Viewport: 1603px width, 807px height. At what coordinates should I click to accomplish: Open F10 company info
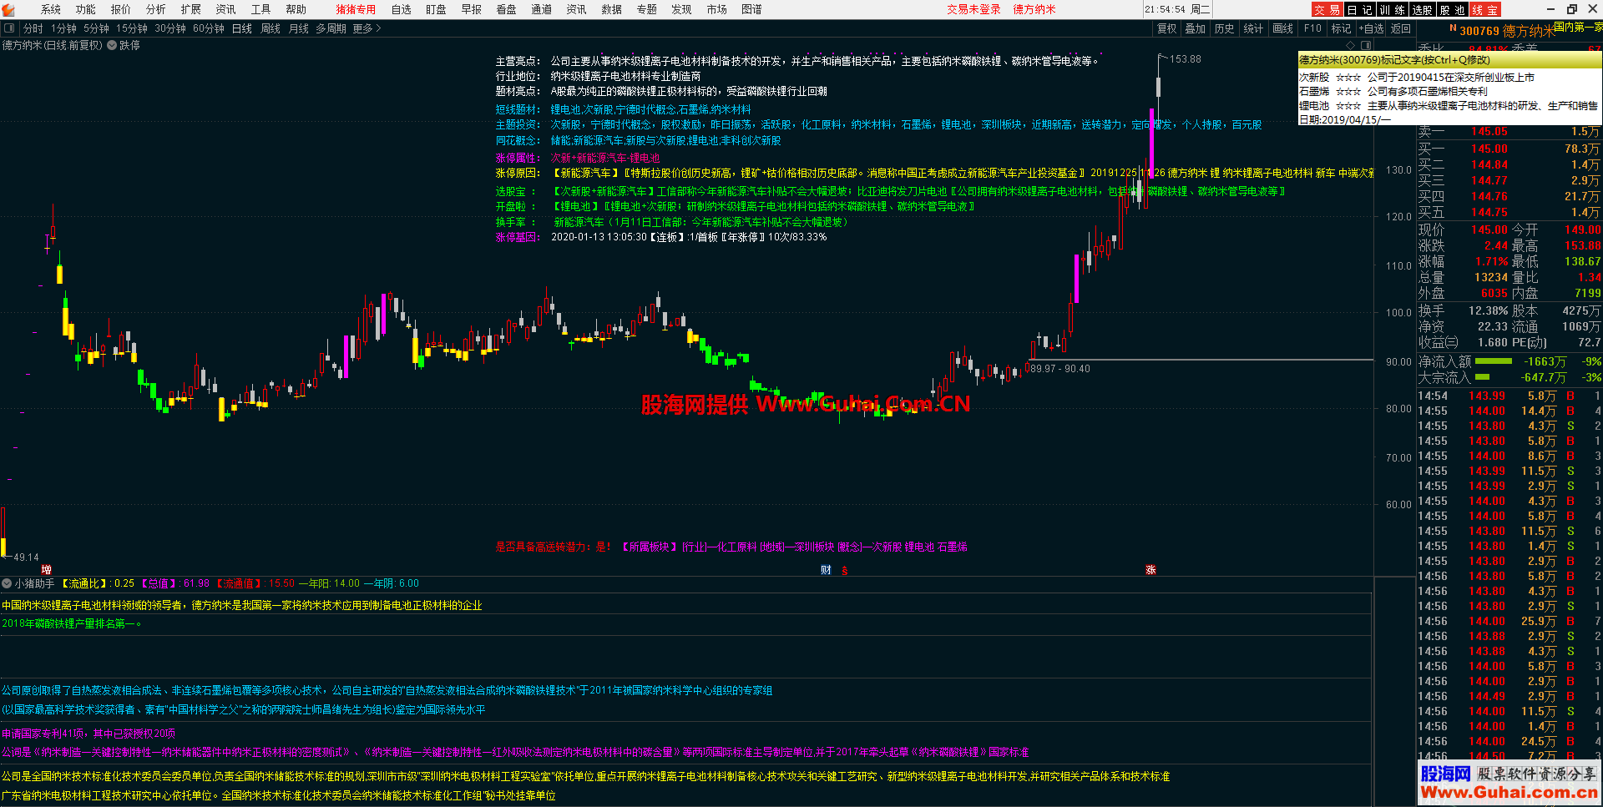1313,28
